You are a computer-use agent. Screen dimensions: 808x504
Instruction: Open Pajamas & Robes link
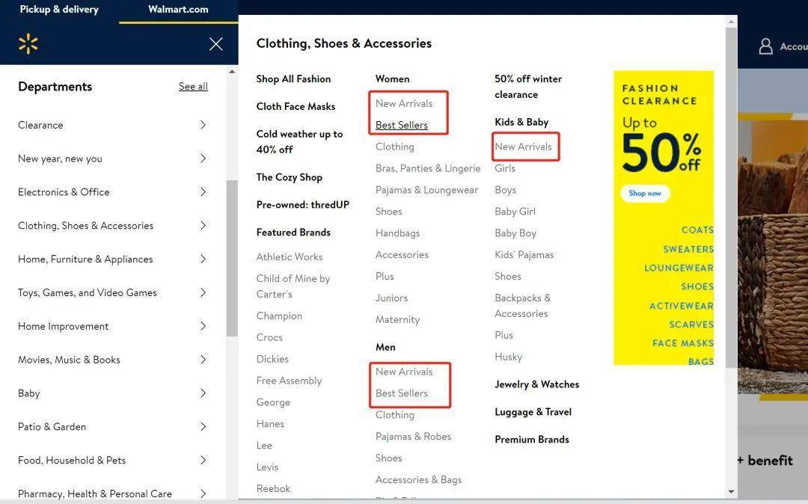413,437
